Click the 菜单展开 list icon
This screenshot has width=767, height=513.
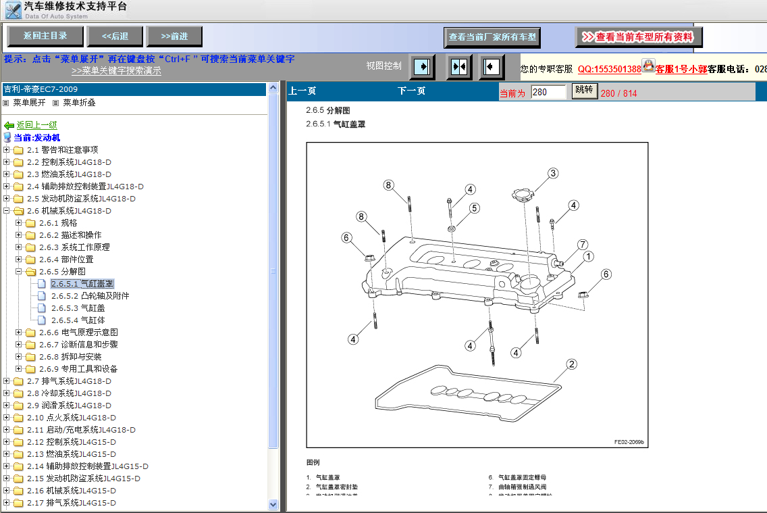pos(6,103)
